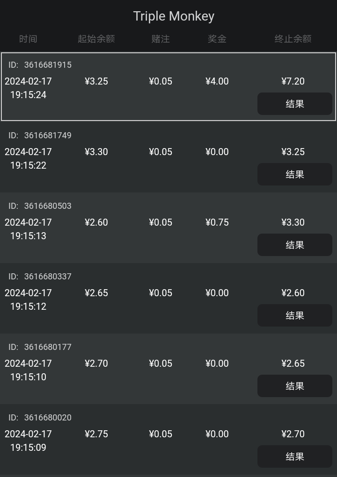Click the 赌注 column header
The image size is (337, 477).
[161, 39]
